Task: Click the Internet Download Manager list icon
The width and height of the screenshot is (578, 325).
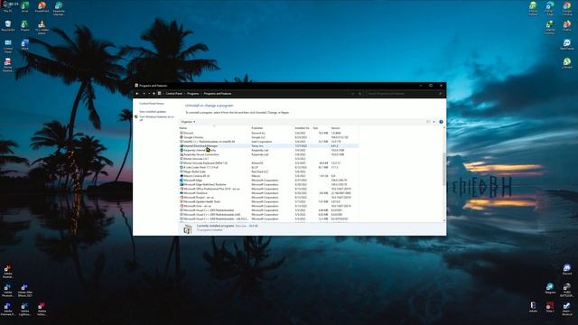Action: click(182, 146)
